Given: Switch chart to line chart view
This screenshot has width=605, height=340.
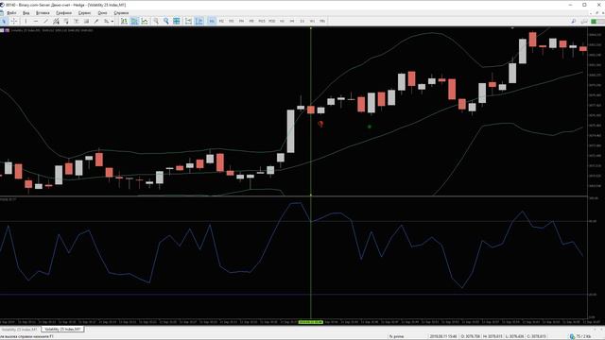Looking at the screenshot, I should (145, 21).
